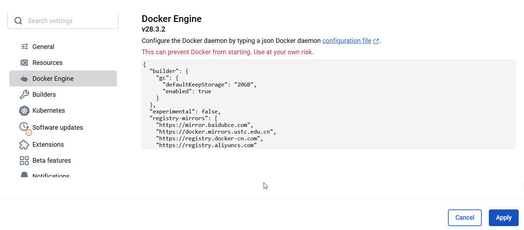
Task: Click the "experimental": false line
Action: click(185, 112)
